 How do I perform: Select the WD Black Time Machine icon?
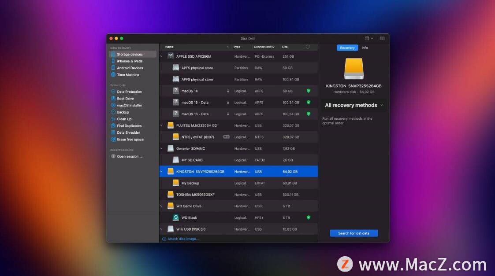coord(176,217)
